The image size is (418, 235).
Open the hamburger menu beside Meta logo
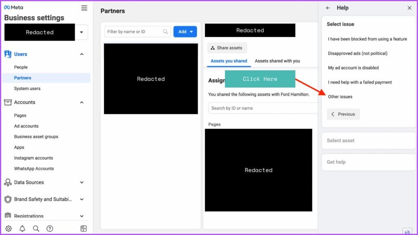84,8
